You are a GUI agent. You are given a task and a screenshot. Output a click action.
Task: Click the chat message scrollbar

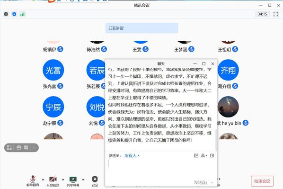[216, 140]
